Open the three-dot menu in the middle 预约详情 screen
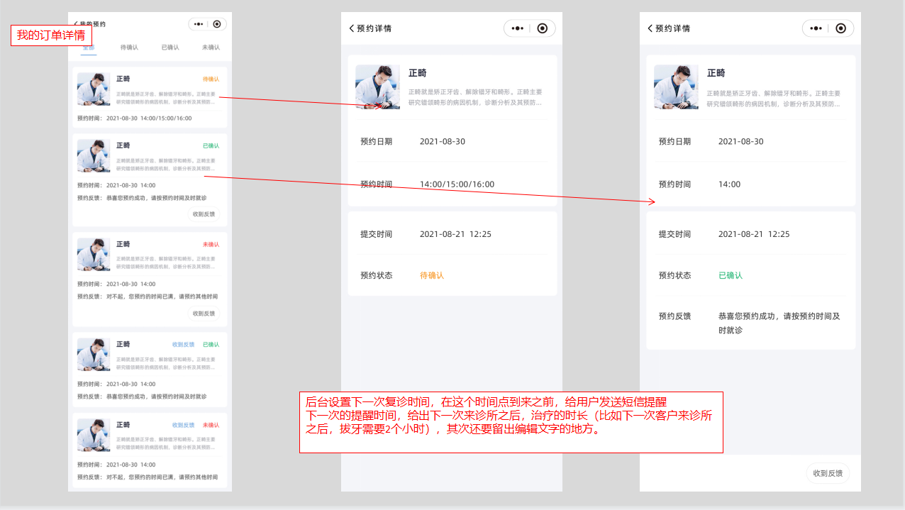This screenshot has height=510, width=905. pyautogui.click(x=518, y=28)
